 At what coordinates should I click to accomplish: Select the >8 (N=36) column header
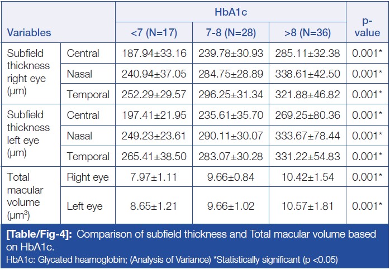tap(307, 32)
